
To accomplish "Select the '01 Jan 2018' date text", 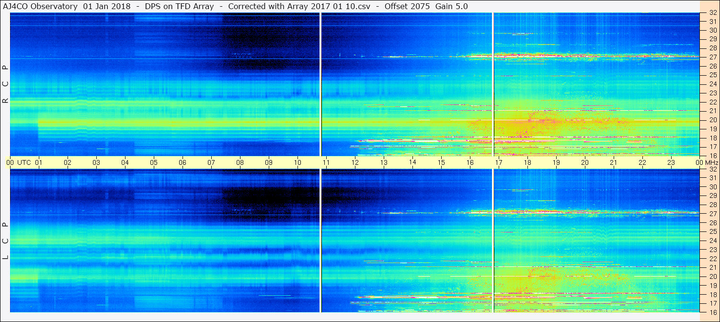I will pos(106,6).
